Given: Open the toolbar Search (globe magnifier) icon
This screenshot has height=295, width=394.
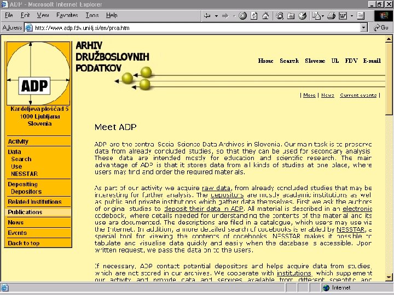Looking at the screenshot, I should click(280, 15).
